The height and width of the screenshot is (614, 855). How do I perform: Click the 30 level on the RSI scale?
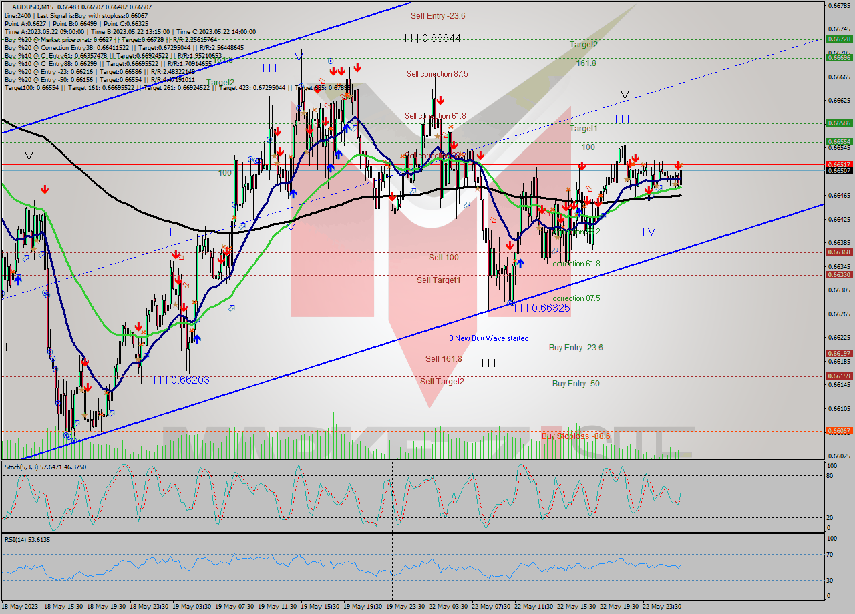(x=830, y=579)
